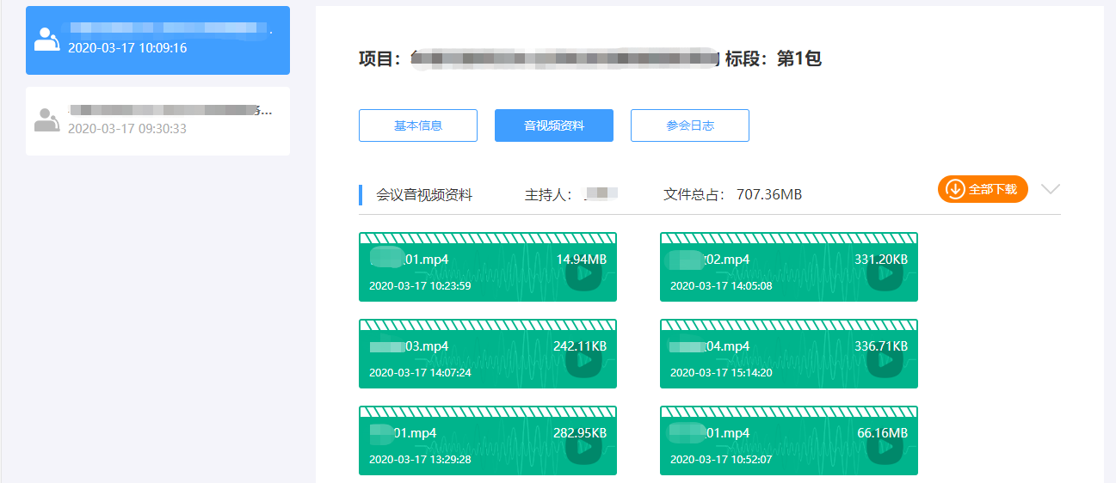Collapse the 会议音视频资料 section chevron
The image size is (1116, 483).
(x=1051, y=189)
